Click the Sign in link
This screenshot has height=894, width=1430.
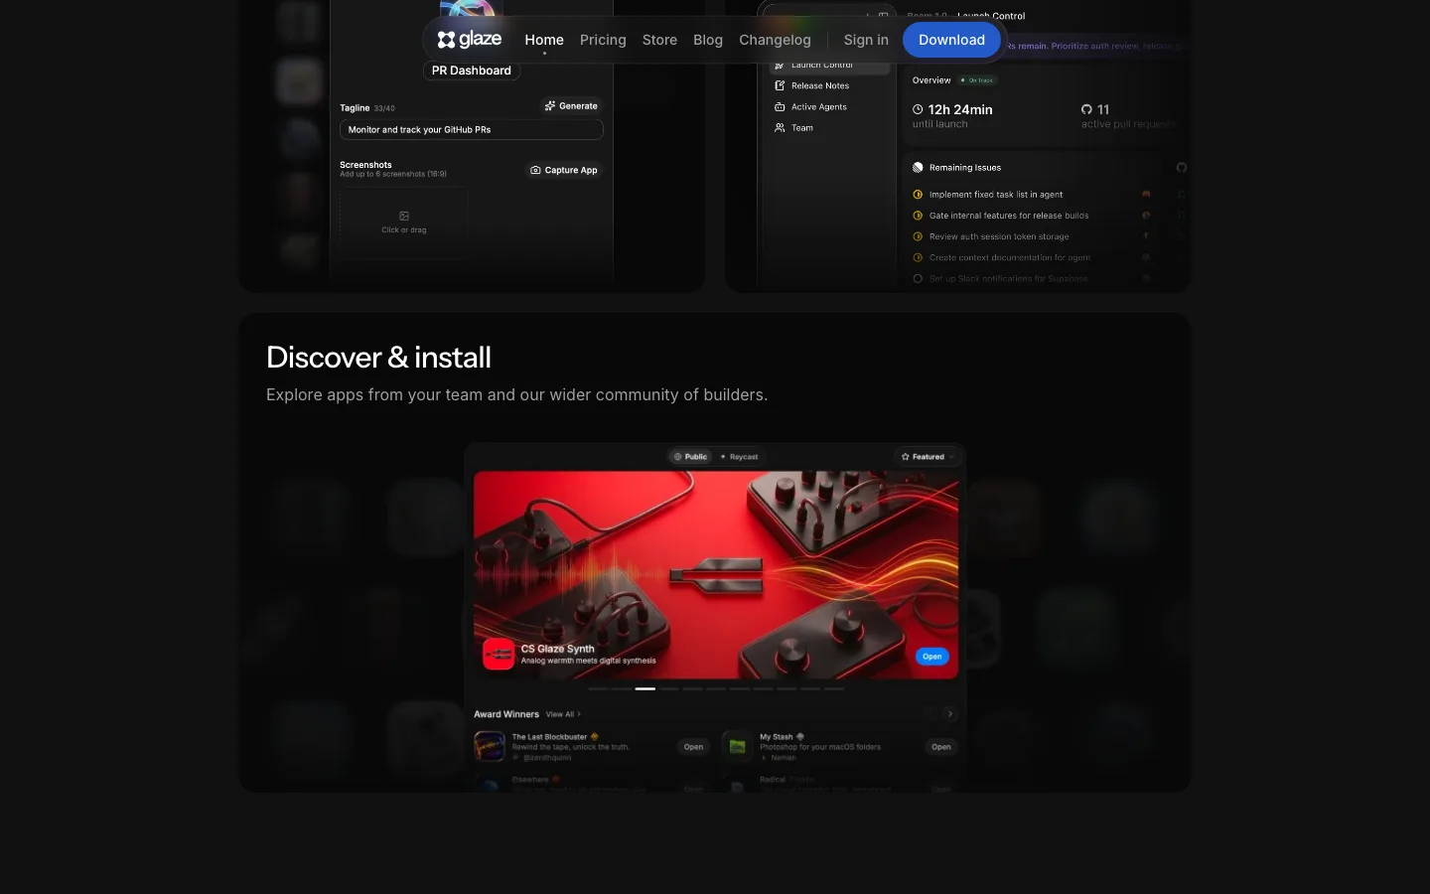(x=866, y=40)
